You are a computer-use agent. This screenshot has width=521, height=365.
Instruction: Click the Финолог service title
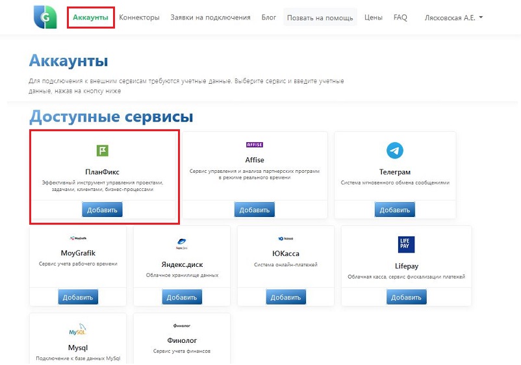182,340
